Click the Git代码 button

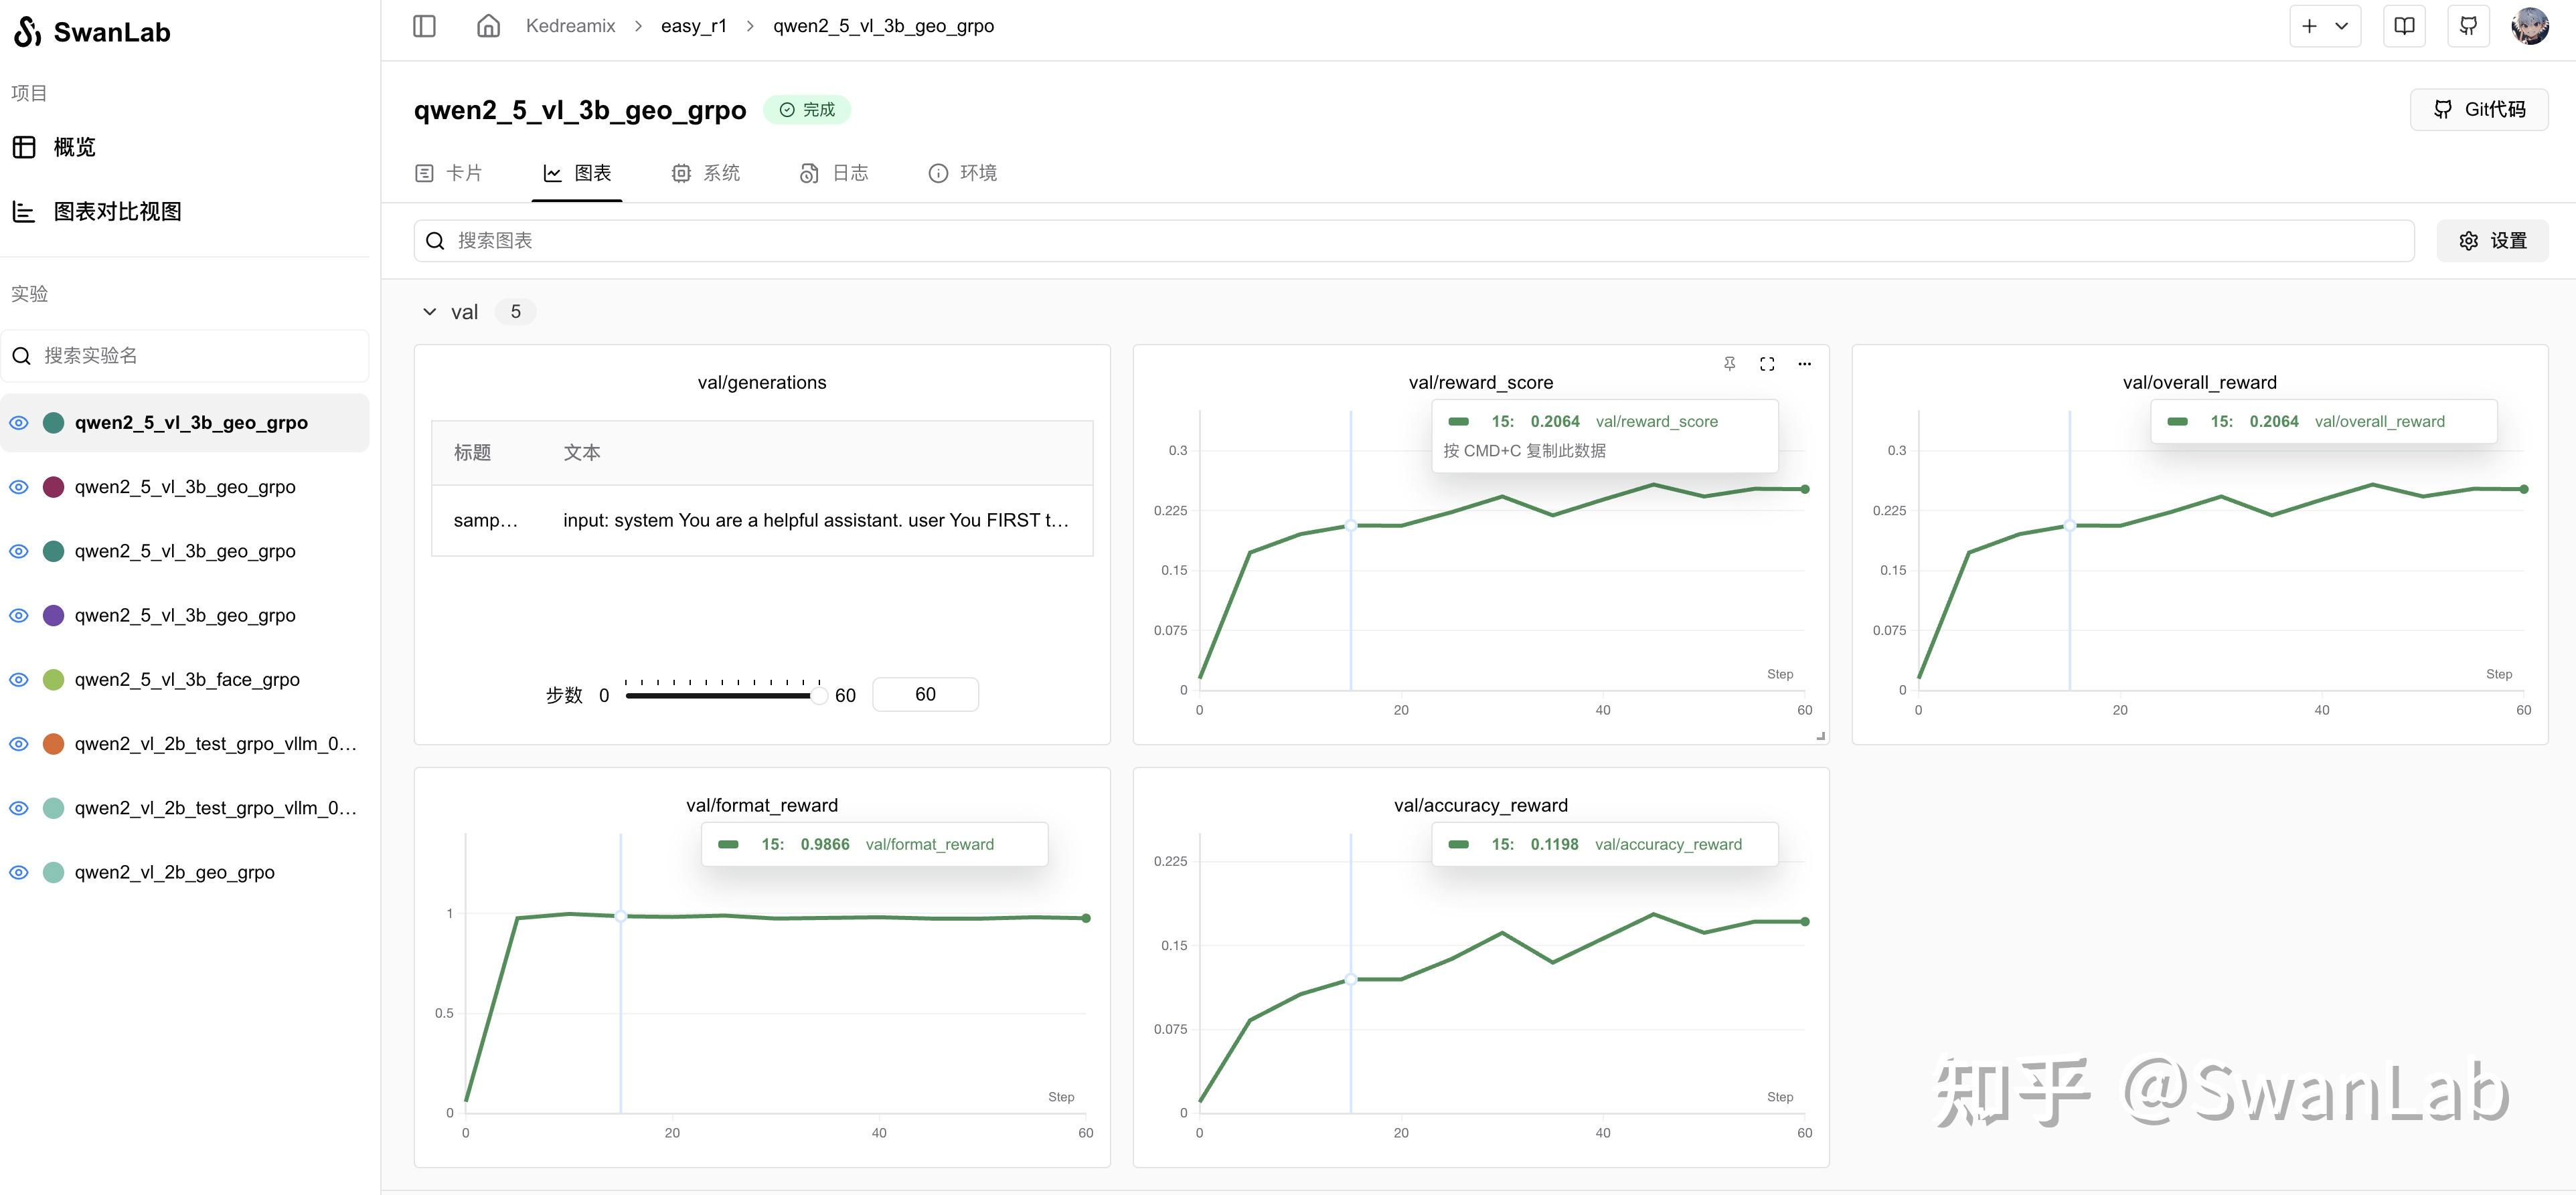(x=2478, y=110)
